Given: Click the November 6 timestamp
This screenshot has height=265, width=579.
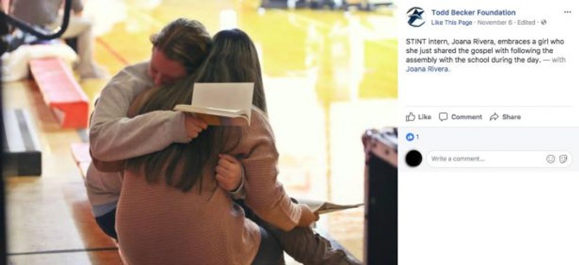Looking at the screenshot, I should (x=495, y=22).
